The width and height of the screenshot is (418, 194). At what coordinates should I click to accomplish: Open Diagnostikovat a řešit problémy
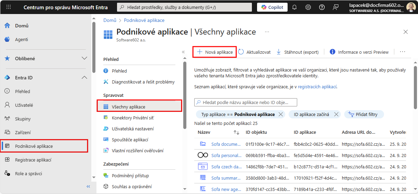(x=143, y=82)
